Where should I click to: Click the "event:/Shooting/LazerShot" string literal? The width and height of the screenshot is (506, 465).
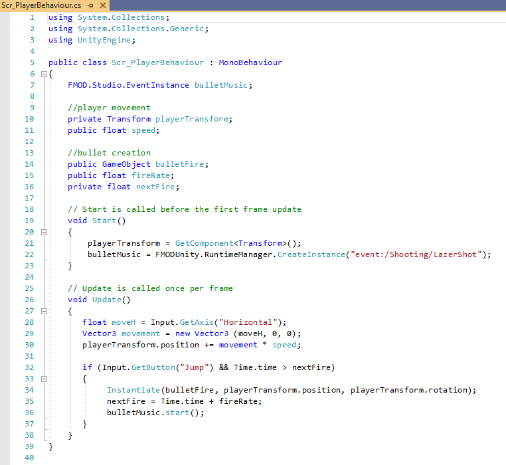tap(398, 254)
